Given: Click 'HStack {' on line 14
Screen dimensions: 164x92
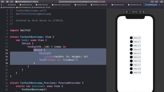Looking at the screenshot, I should point(39,50).
